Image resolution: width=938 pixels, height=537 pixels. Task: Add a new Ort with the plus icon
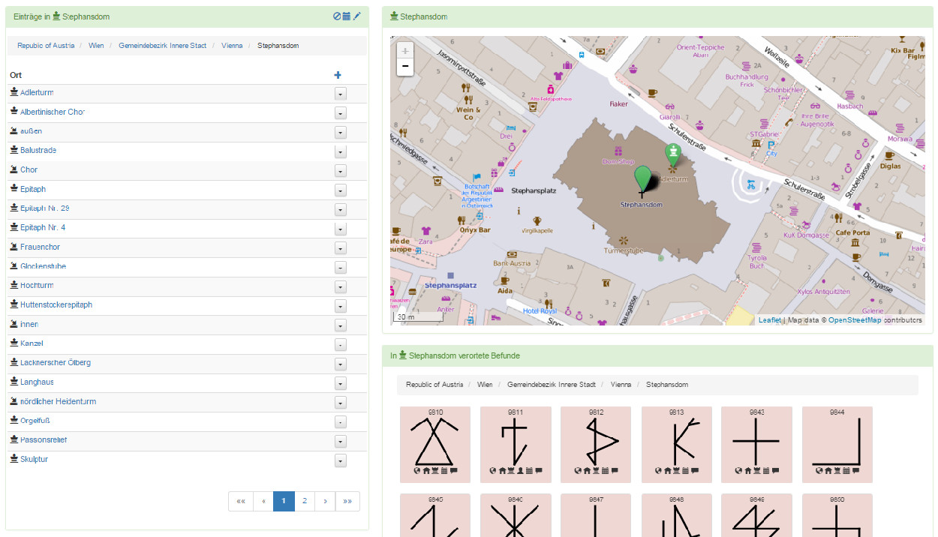point(338,75)
